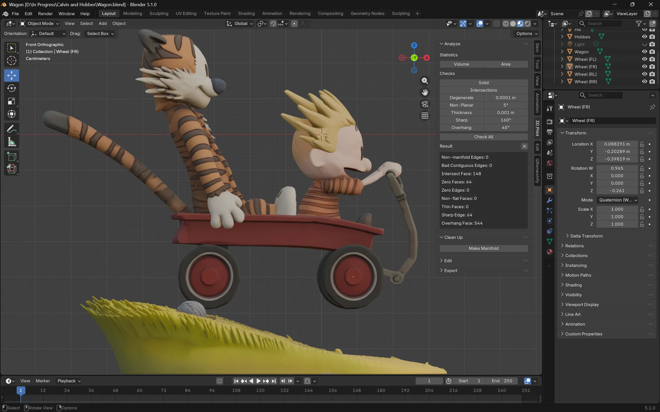Open the Item sidebar tab
Viewport: 660px width, 412px height.
(537, 48)
